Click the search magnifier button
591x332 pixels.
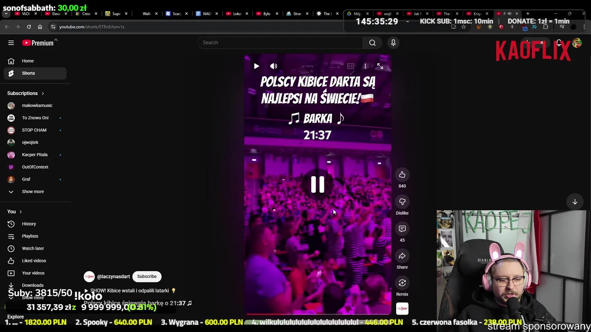(372, 42)
